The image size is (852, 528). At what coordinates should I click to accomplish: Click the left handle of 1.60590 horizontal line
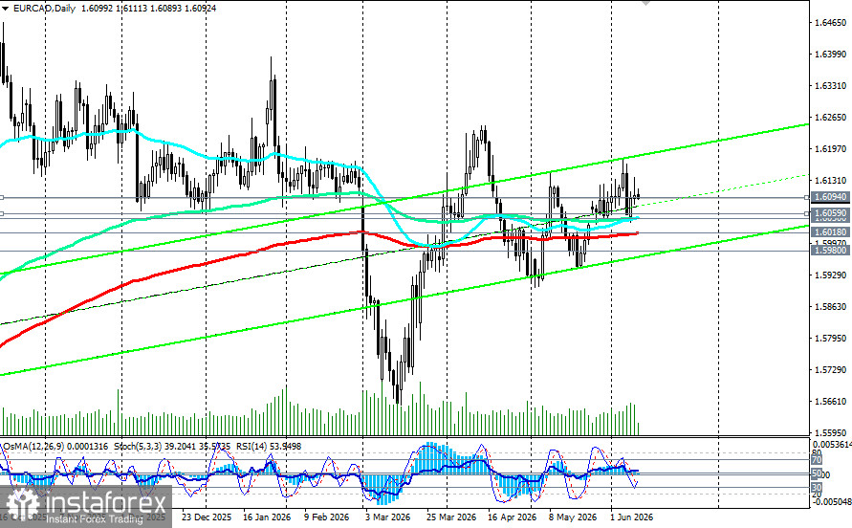pos(2,213)
